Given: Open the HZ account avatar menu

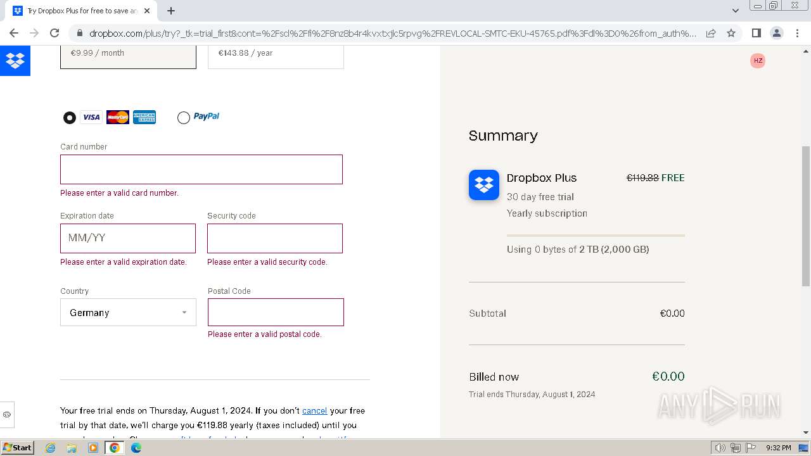Looking at the screenshot, I should pyautogui.click(x=758, y=61).
